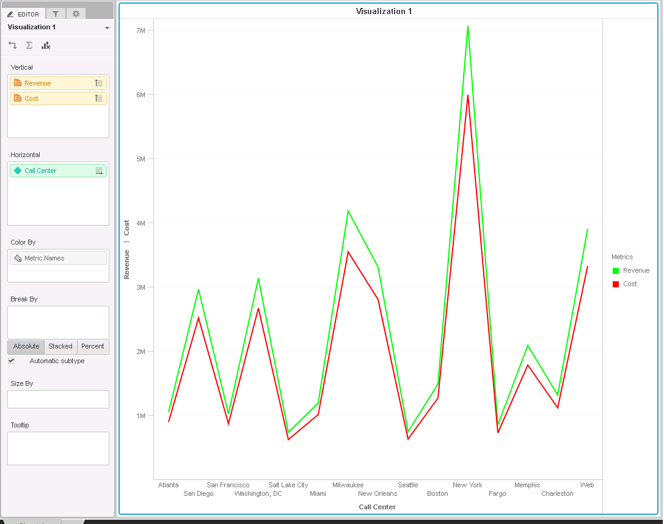Screen dimensions: 664x524
Task: Open the Visualization 1 dropdown
Action: click(x=107, y=27)
